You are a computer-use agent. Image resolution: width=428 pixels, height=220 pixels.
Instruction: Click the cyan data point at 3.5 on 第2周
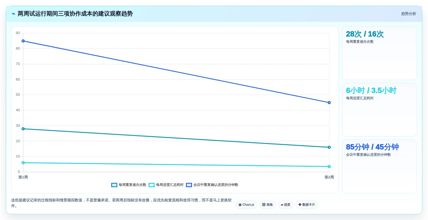point(329,166)
